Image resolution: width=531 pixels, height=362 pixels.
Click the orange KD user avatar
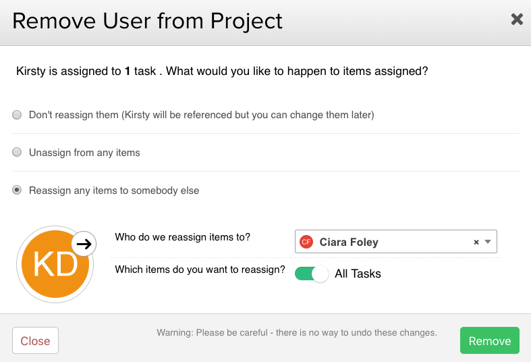[x=54, y=266]
